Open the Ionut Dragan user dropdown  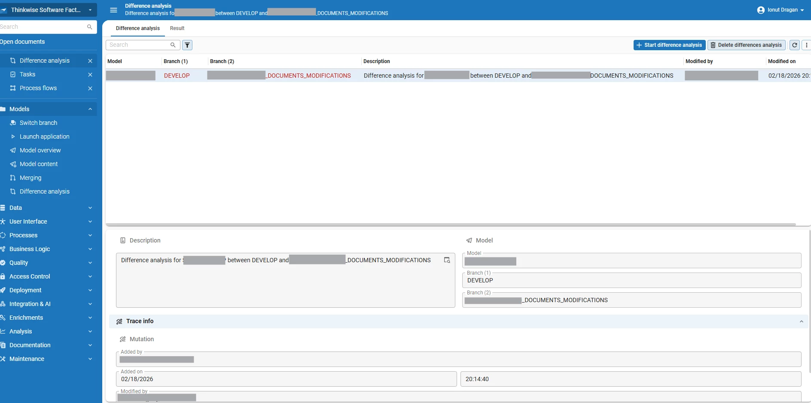point(781,10)
